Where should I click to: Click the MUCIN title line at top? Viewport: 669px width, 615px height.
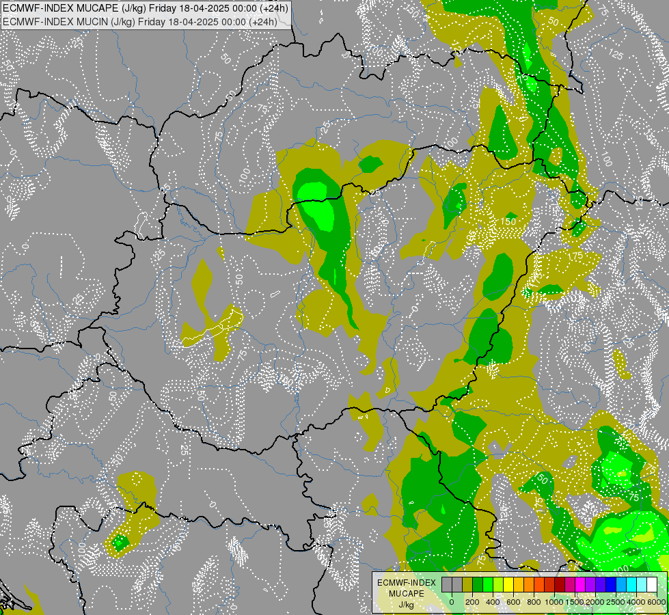140,22
